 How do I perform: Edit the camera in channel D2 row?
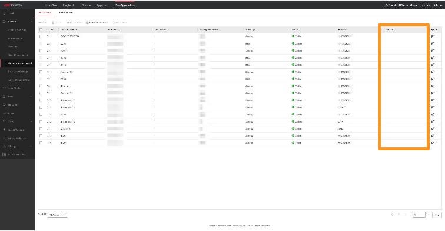pyautogui.click(x=433, y=43)
